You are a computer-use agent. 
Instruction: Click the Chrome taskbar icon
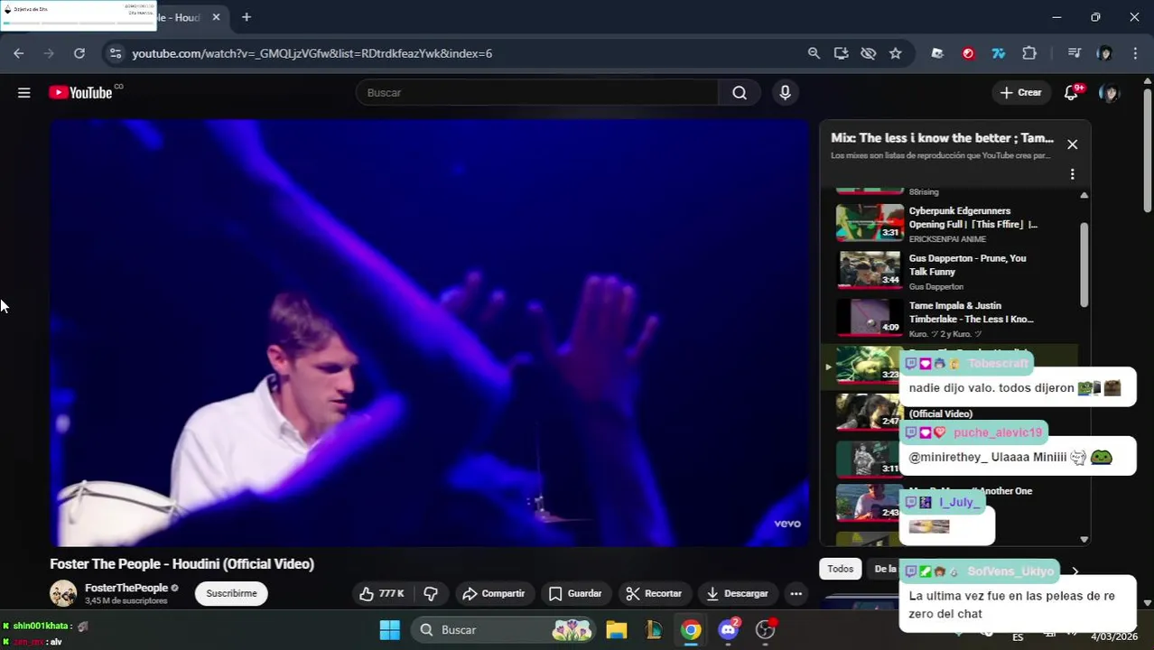pyautogui.click(x=691, y=629)
